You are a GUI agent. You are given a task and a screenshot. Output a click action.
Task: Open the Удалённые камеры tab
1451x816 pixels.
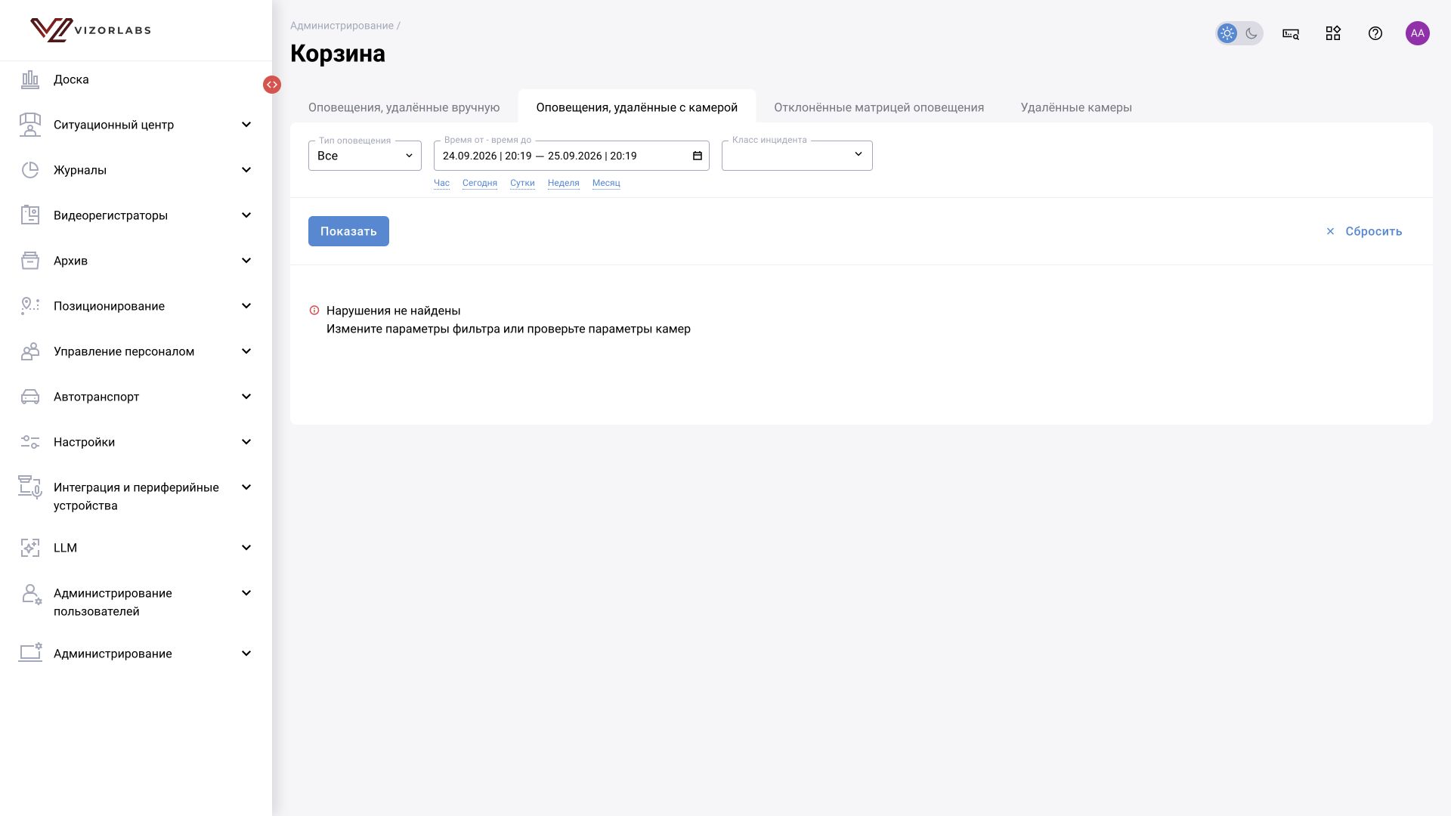click(x=1076, y=107)
